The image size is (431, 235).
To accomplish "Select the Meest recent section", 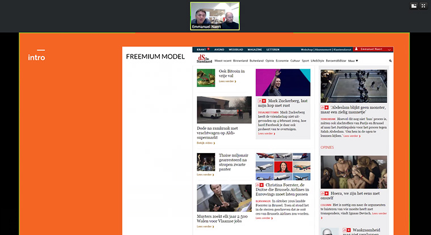I will tap(223, 61).
